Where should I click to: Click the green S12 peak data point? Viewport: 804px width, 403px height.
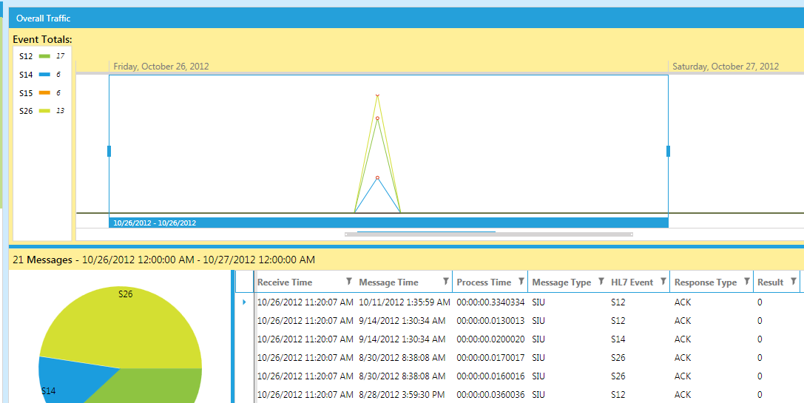[x=377, y=118]
